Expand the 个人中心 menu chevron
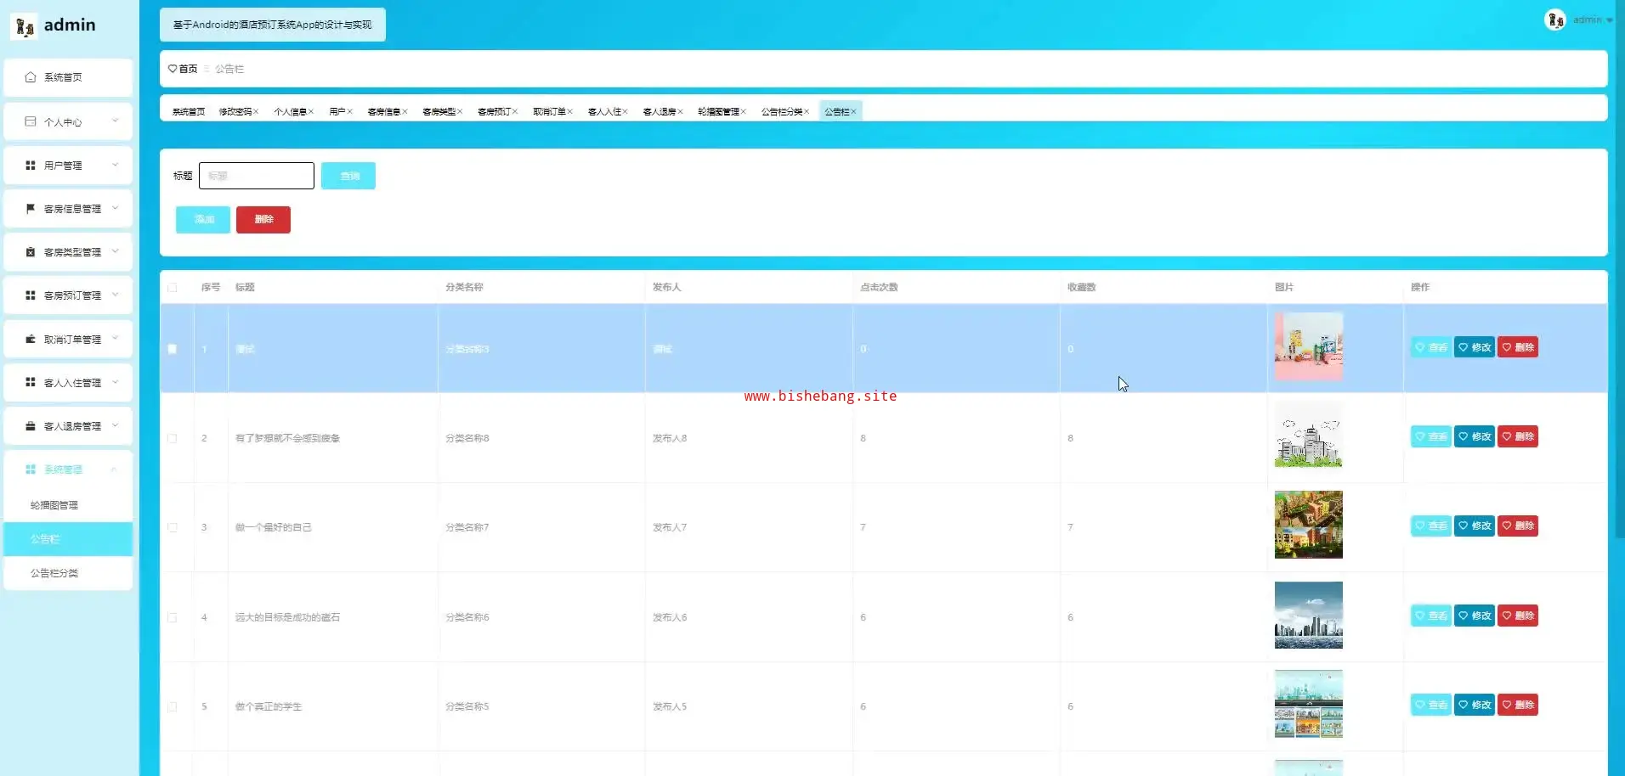The image size is (1625, 776). [115, 121]
